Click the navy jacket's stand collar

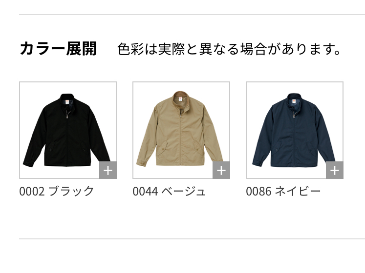(294, 99)
